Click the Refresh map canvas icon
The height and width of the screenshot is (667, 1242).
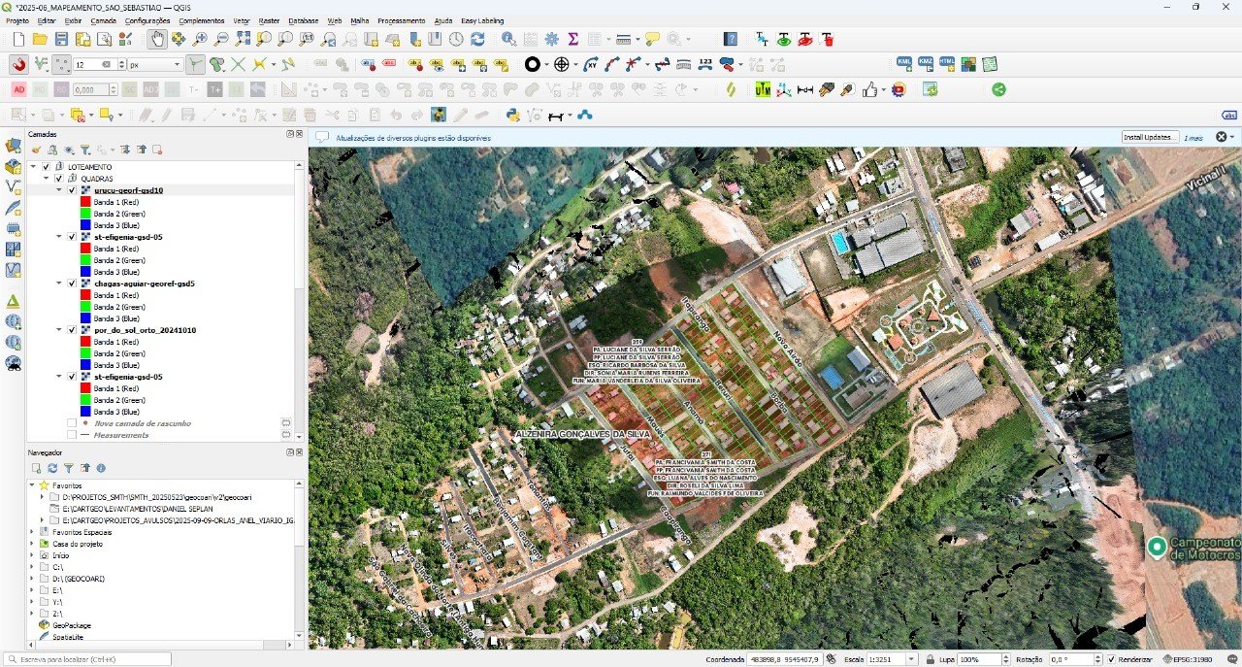tap(477, 39)
